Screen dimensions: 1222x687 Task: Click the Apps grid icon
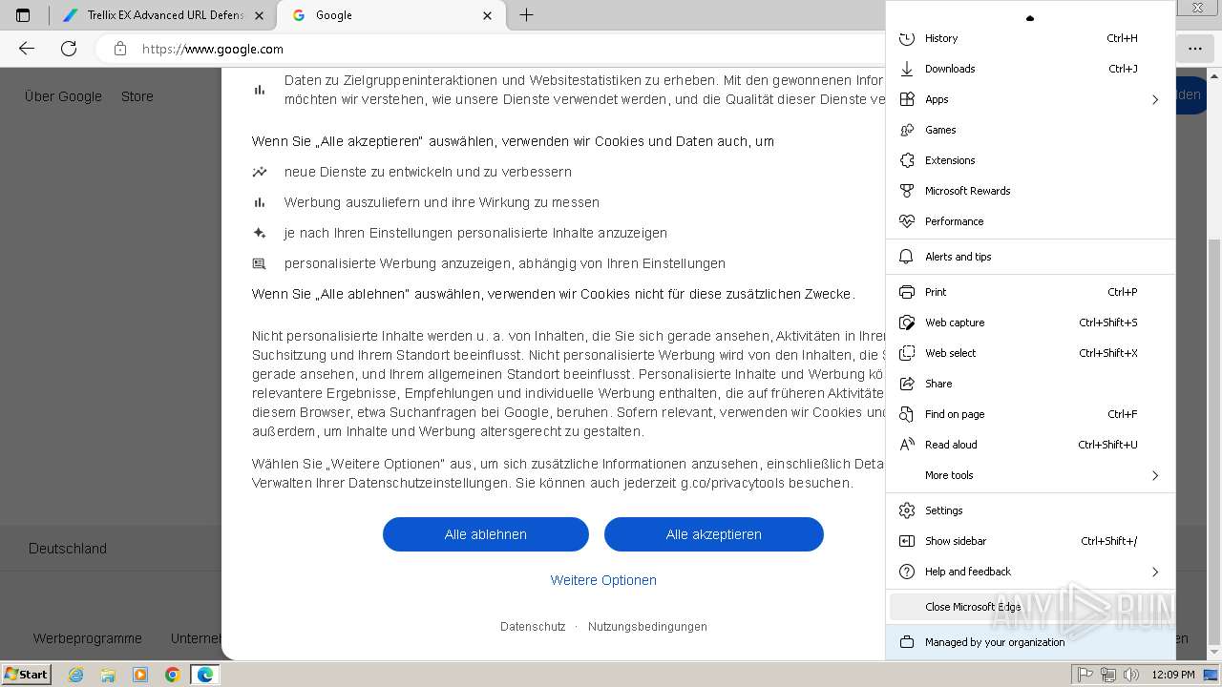coord(907,99)
